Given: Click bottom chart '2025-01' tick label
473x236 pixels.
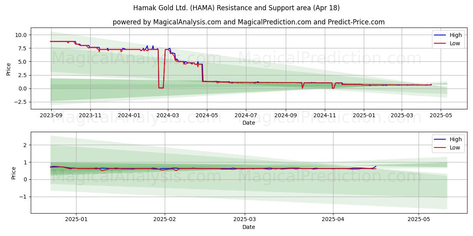Looking at the screenshot, I should (x=76, y=219).
